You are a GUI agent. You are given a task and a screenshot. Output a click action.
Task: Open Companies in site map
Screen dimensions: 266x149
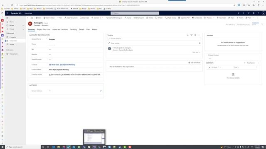(13, 41)
